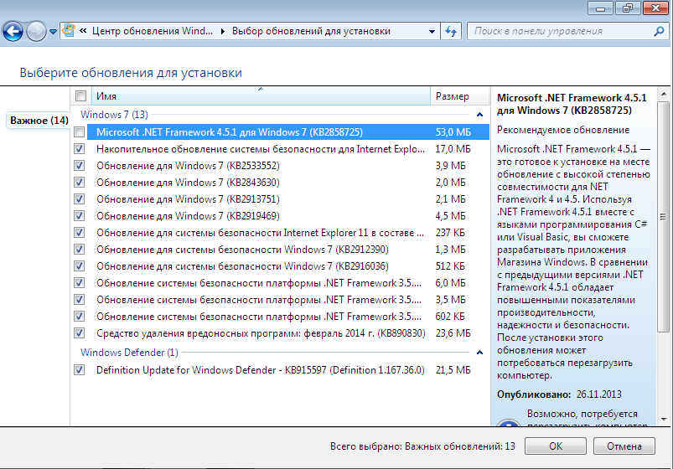This screenshot has height=469, width=673.
Task: Uncheck malicious software removal tool KB890830
Action: 79,333
